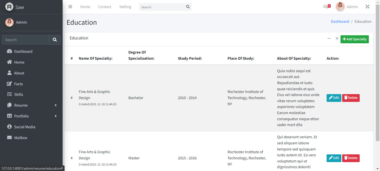Click the Saw brand logo
This screenshot has height=171, width=380.
9,7
